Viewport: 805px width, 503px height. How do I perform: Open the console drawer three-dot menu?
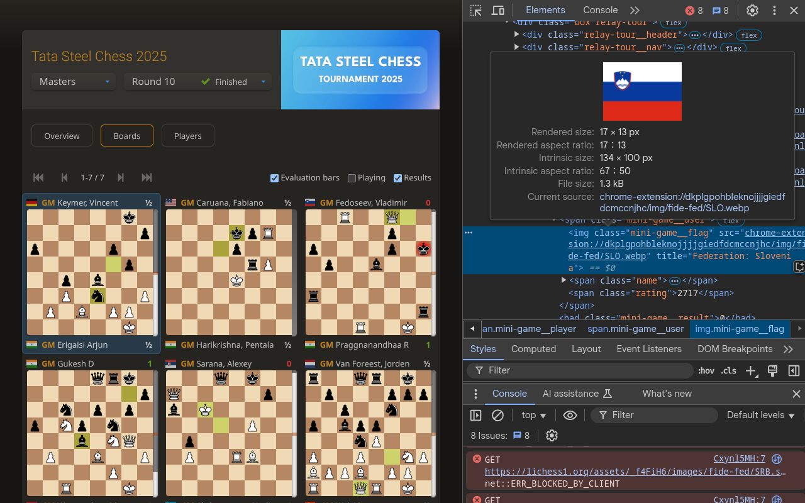click(x=476, y=394)
